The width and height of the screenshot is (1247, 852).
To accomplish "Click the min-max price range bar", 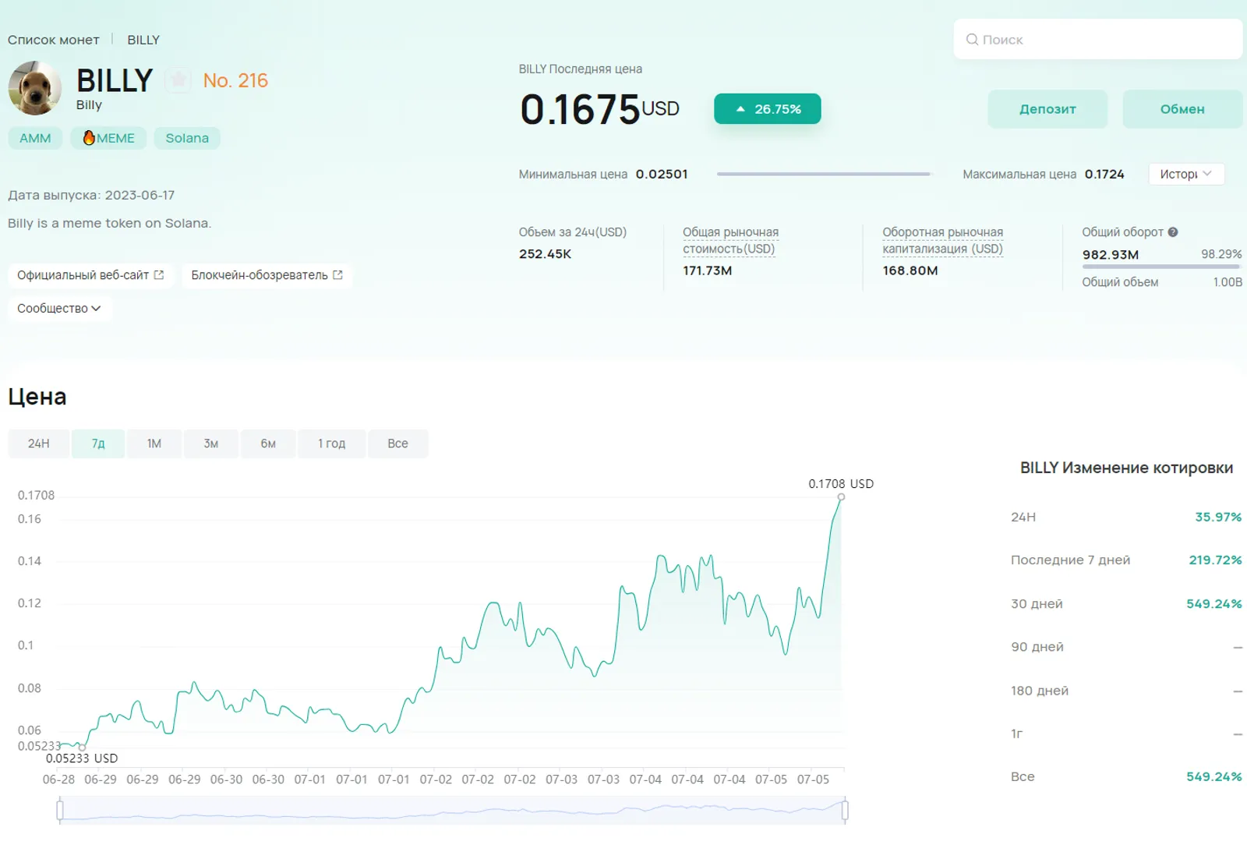I will click(x=825, y=174).
